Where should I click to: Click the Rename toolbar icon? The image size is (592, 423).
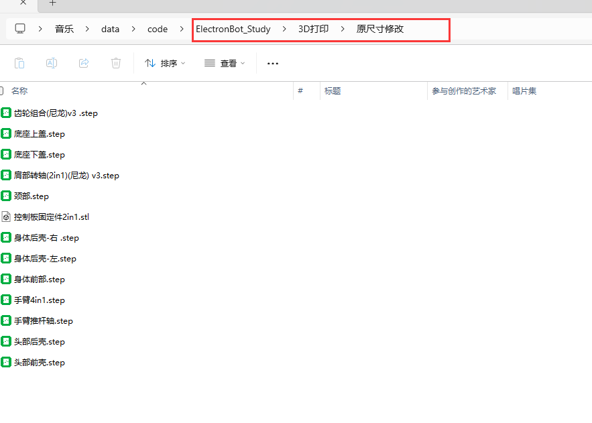[x=52, y=63]
